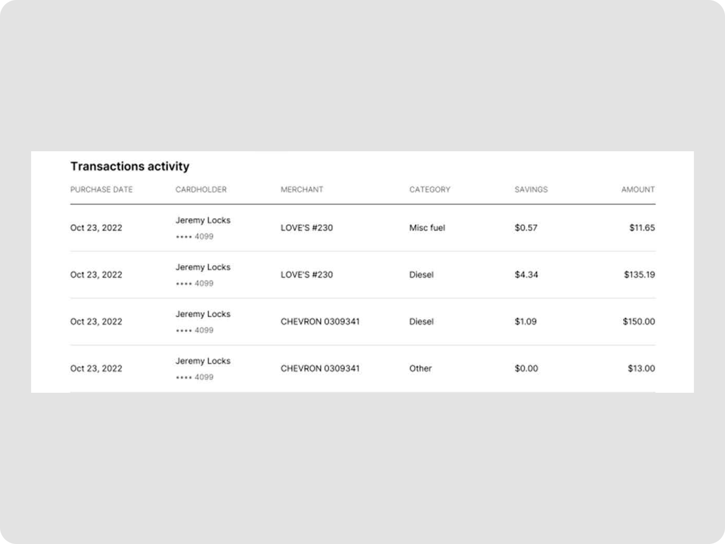Click CHEVRON 0309341 merchant in the Other row
Image resolution: width=725 pixels, height=544 pixels.
pos(320,368)
